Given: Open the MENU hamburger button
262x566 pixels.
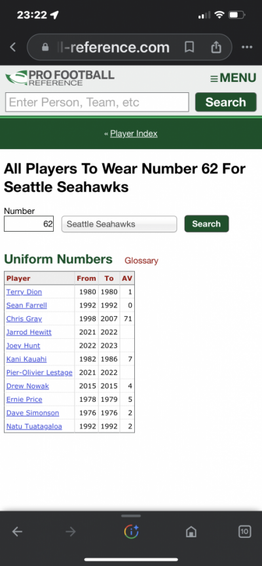Looking at the screenshot, I should coord(233,78).
